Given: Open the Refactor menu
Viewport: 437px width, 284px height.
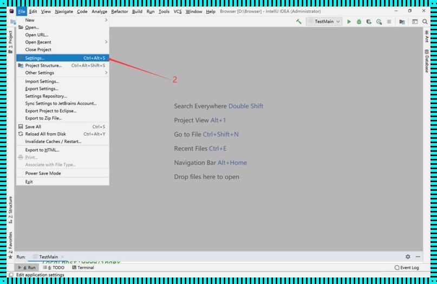Looking at the screenshot, I should click(119, 11).
